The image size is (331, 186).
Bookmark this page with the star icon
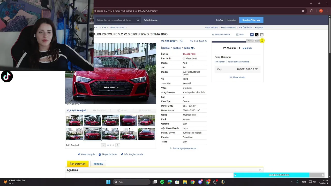(x=303, y=11)
